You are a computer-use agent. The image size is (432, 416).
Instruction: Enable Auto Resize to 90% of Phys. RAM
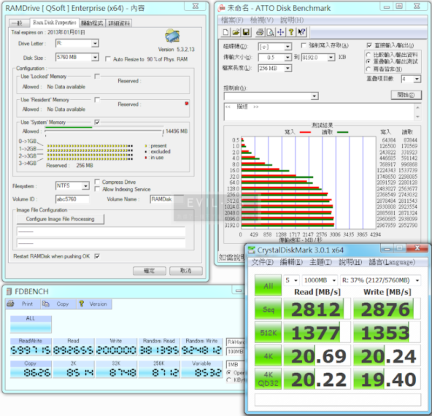click(x=108, y=59)
